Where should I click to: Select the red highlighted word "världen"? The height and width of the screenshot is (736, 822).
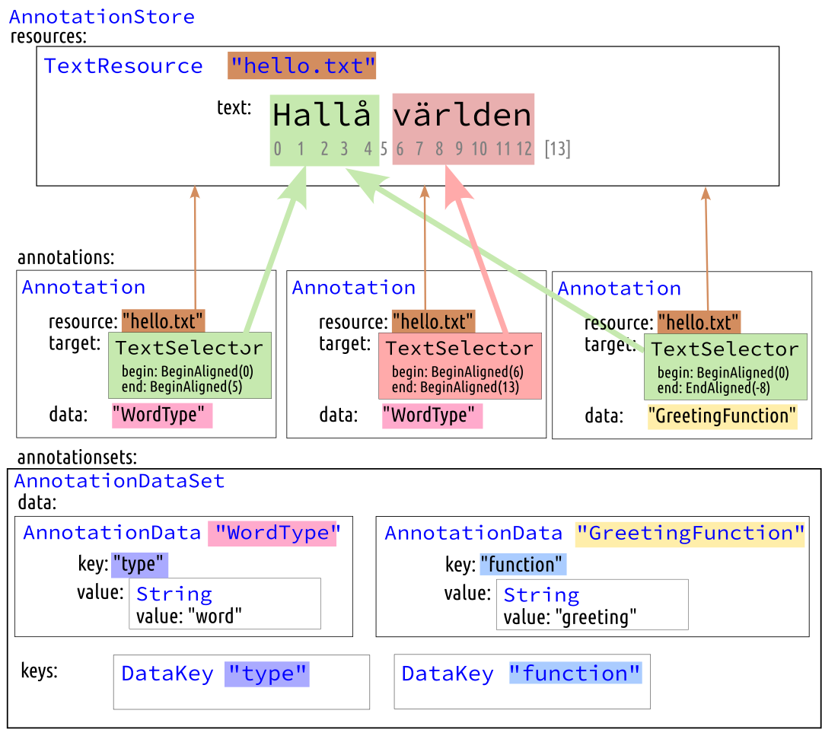pos(463,116)
